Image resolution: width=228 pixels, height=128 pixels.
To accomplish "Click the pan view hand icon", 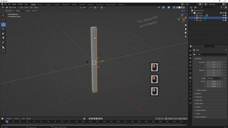I will 186,29.
